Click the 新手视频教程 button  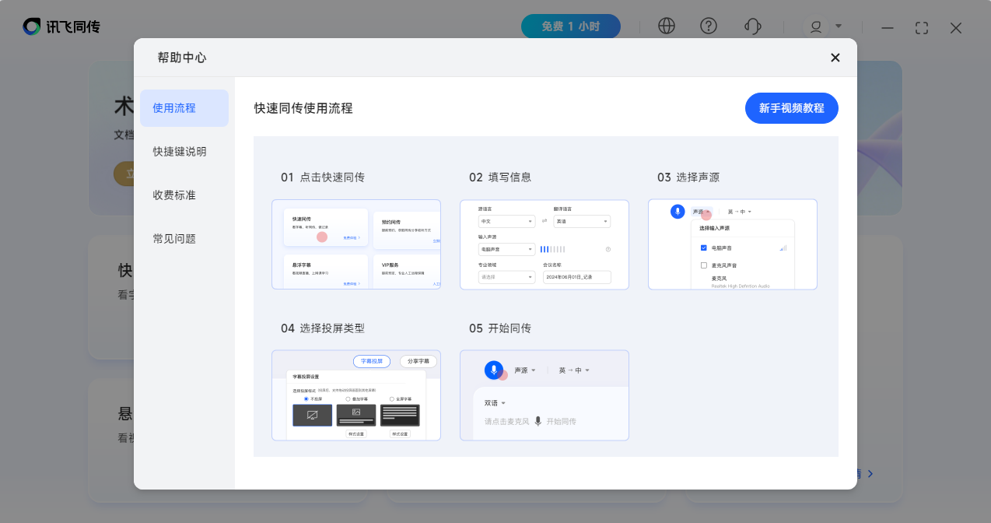[791, 108]
